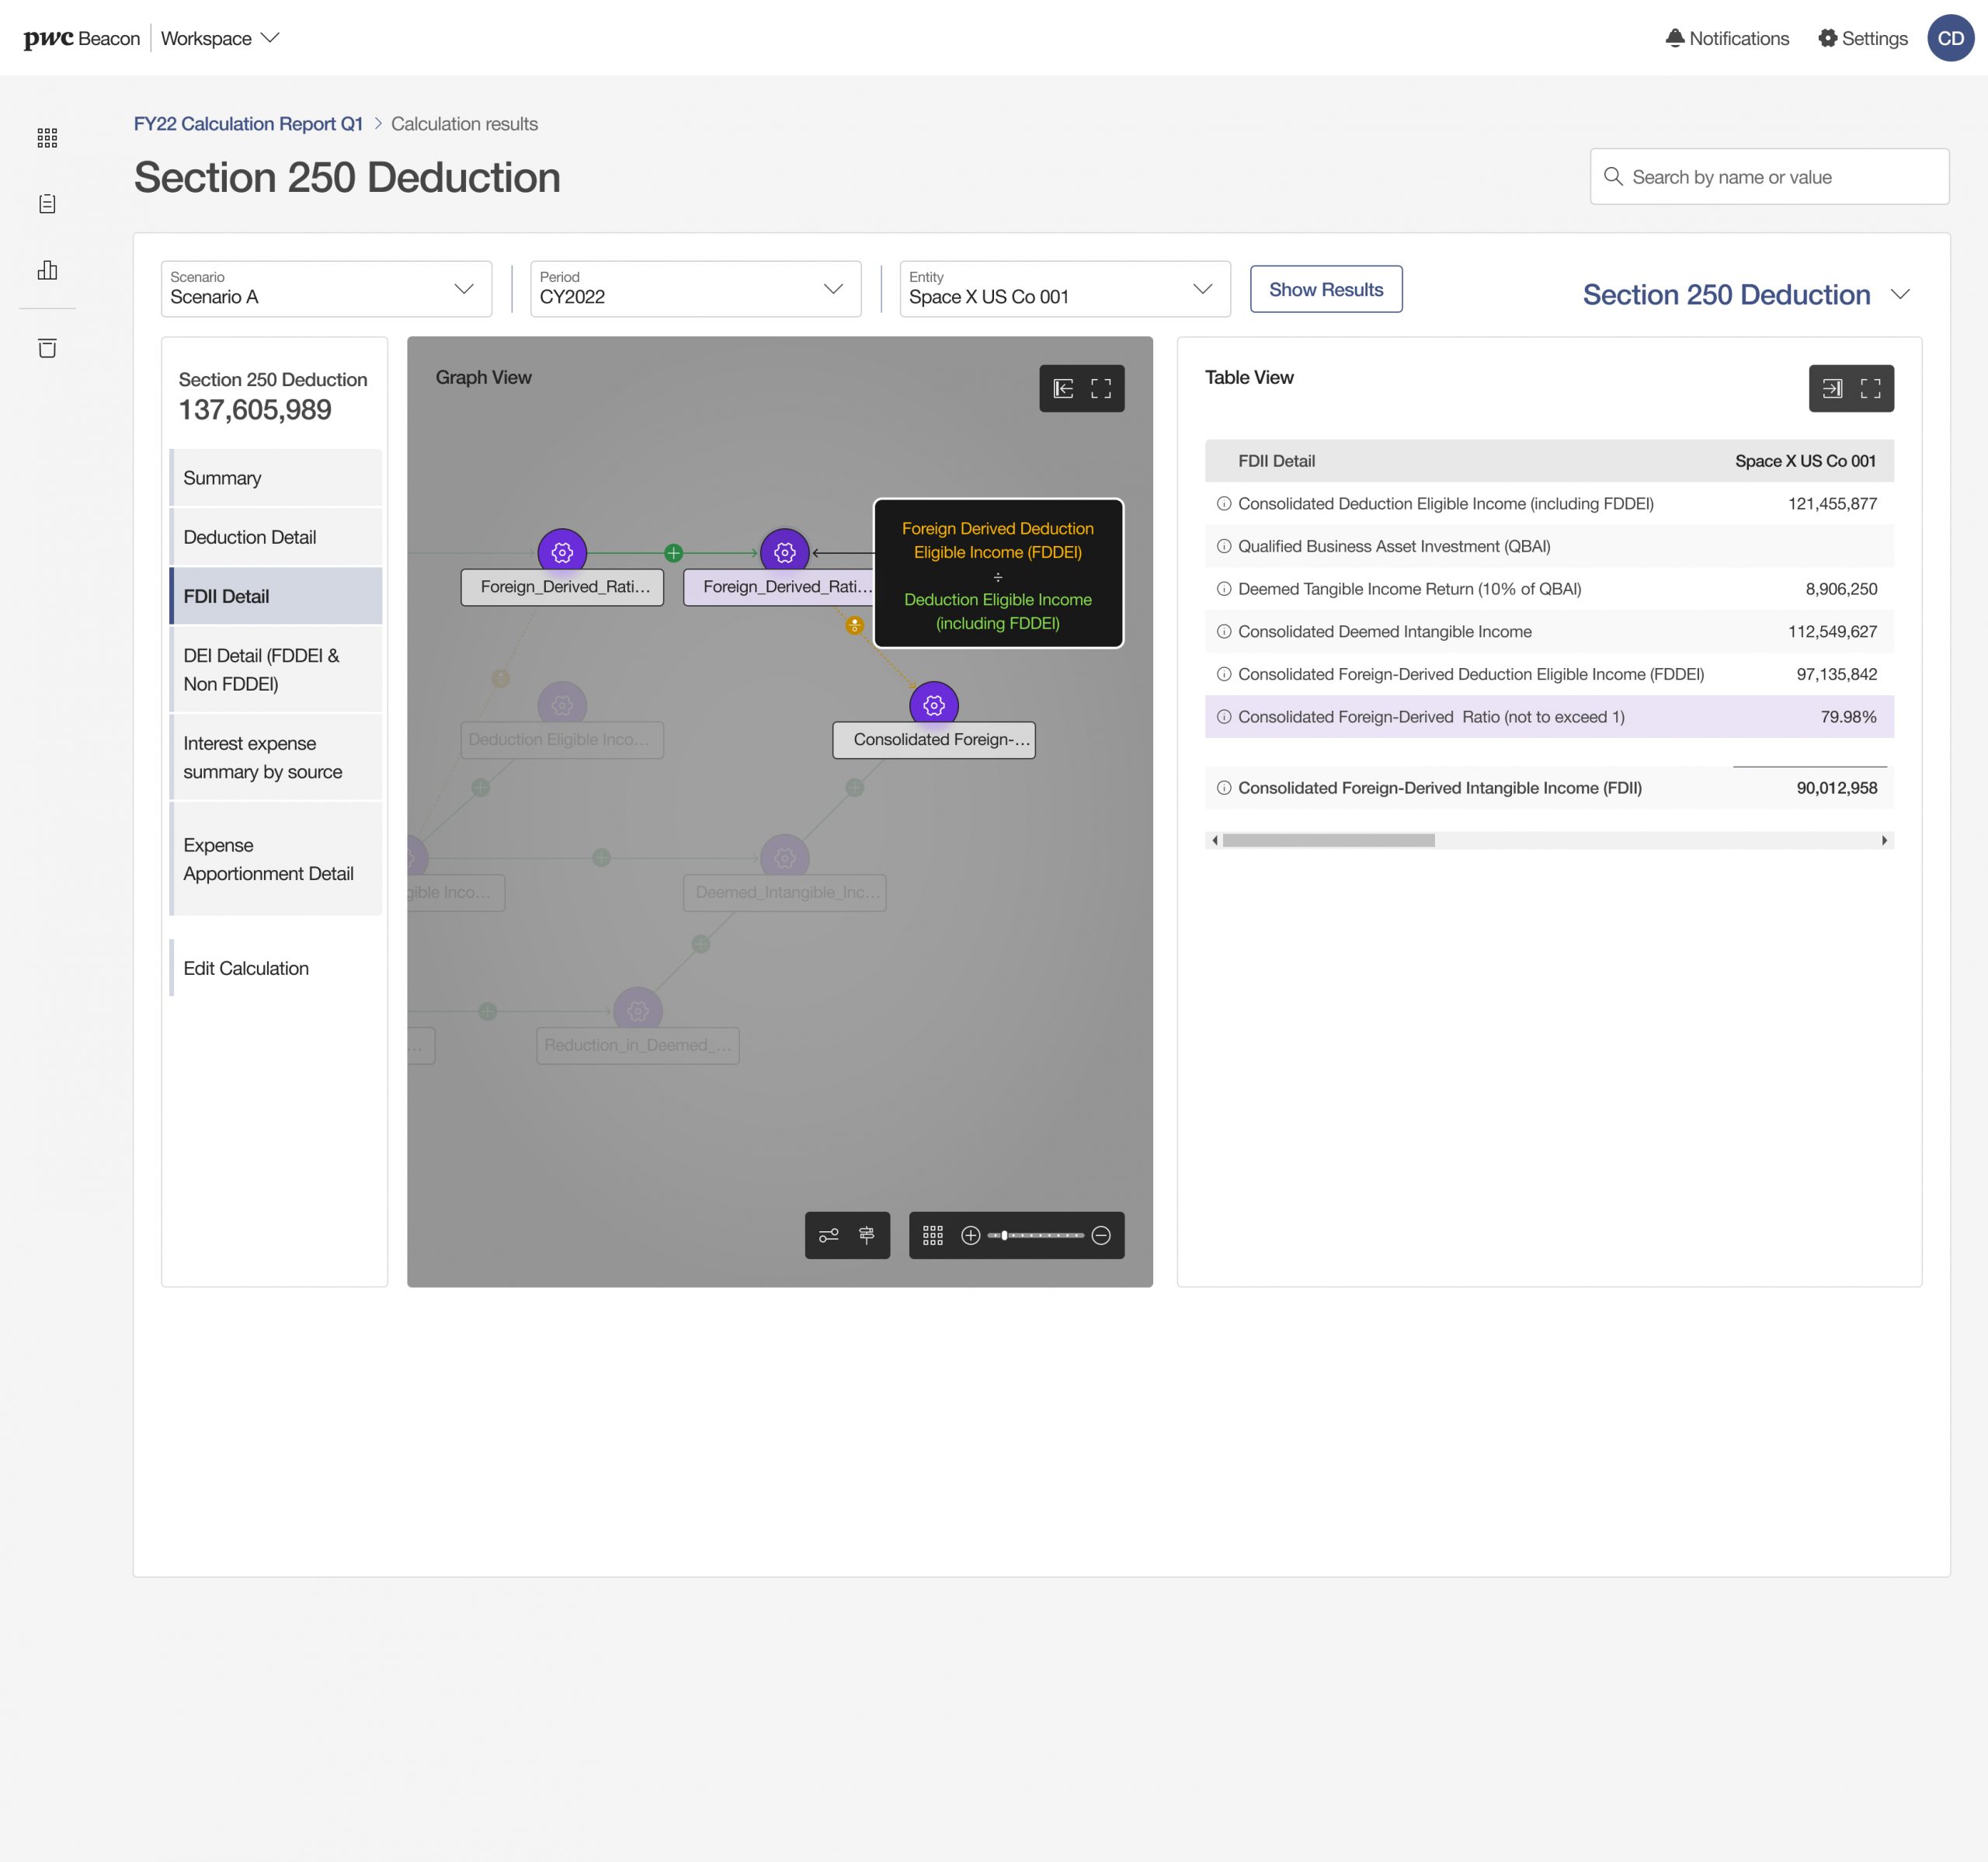Image resolution: width=1988 pixels, height=1862 pixels.
Task: Click Foreign_Derived_Rati first node label
Action: pyautogui.click(x=562, y=587)
